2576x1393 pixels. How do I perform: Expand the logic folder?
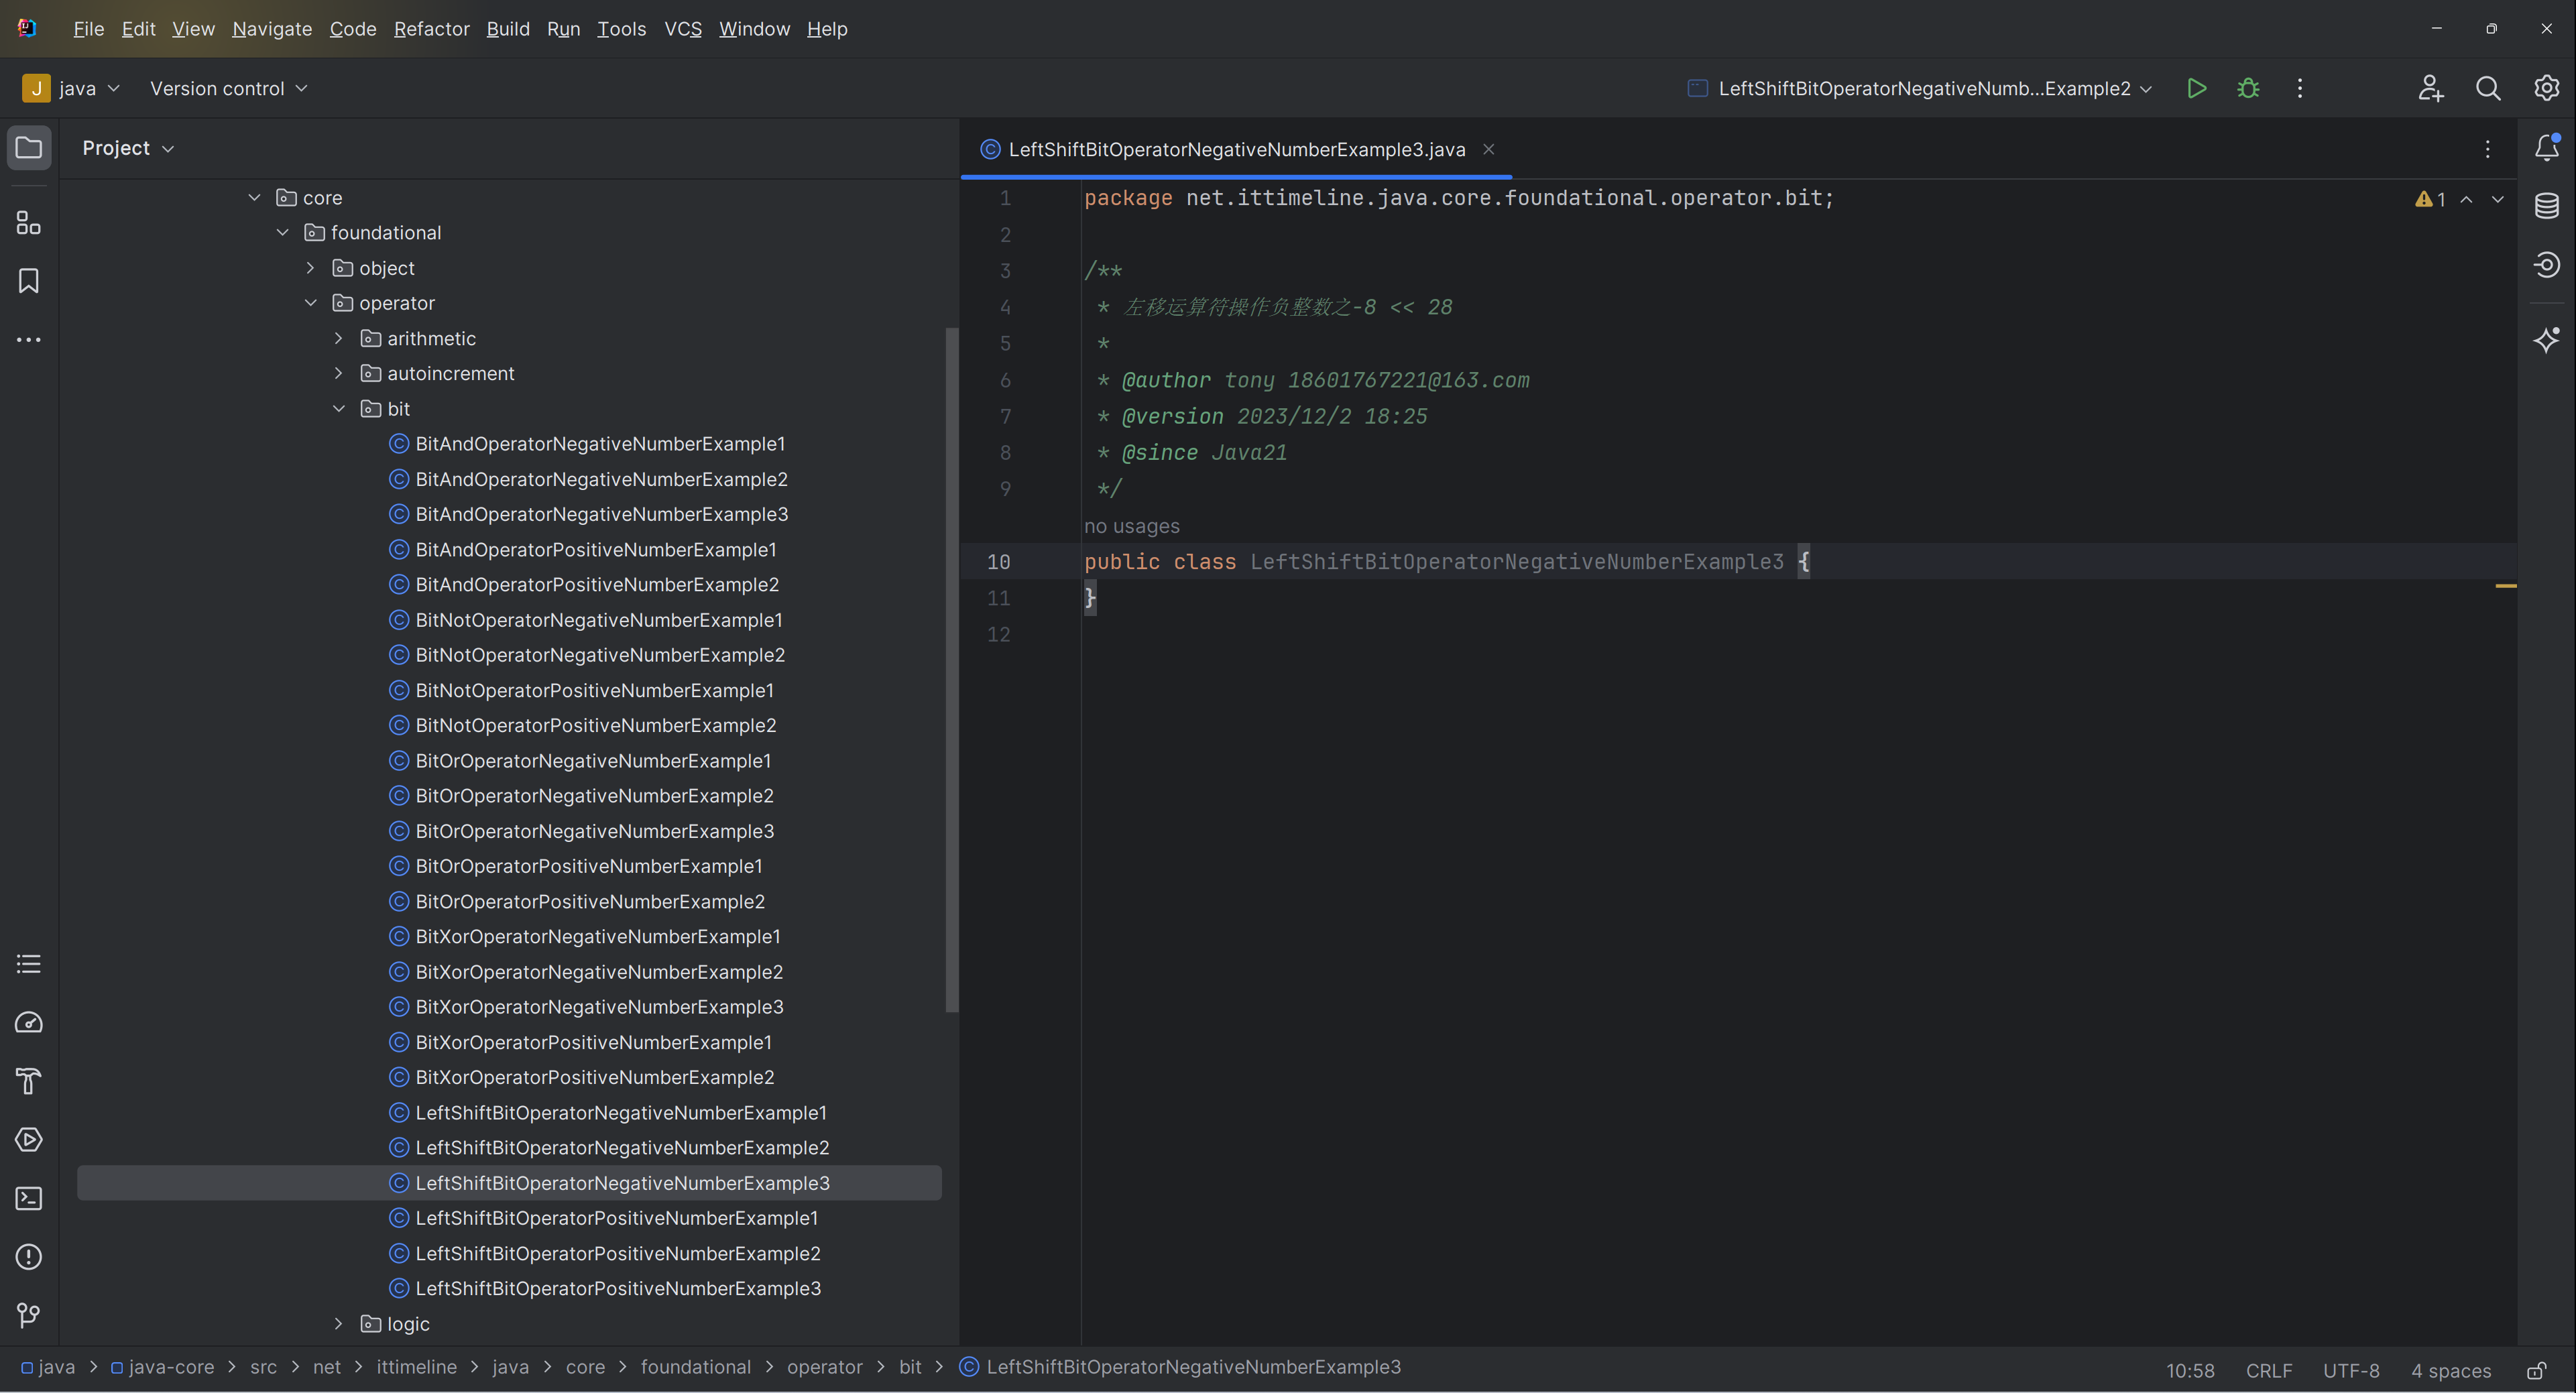click(338, 1324)
